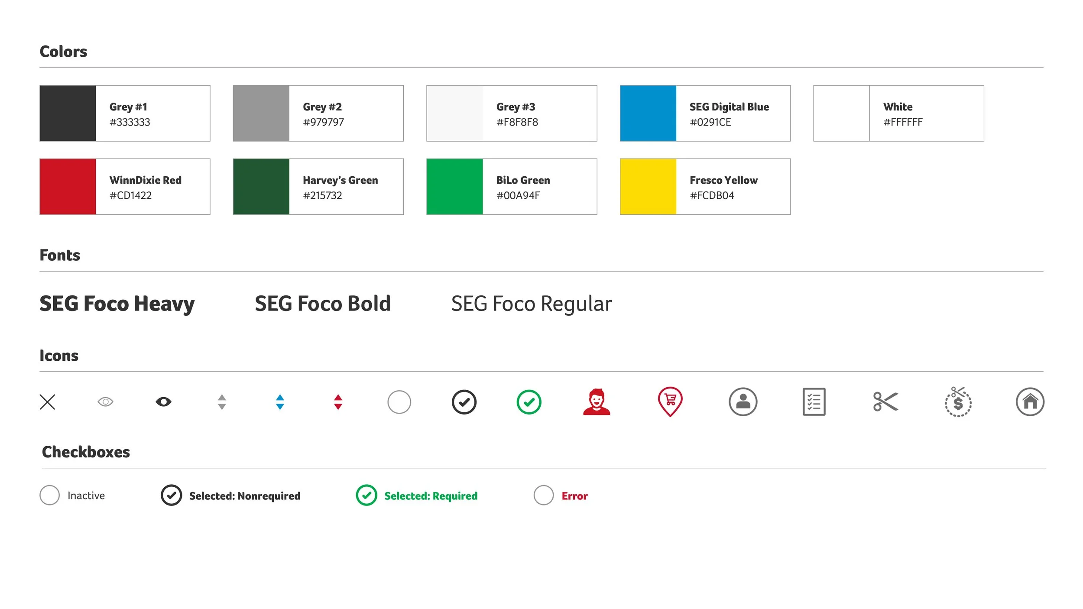This screenshot has width=1083, height=609.
Task: Toggle the Selected: Required green checkbox
Action: coord(366,495)
